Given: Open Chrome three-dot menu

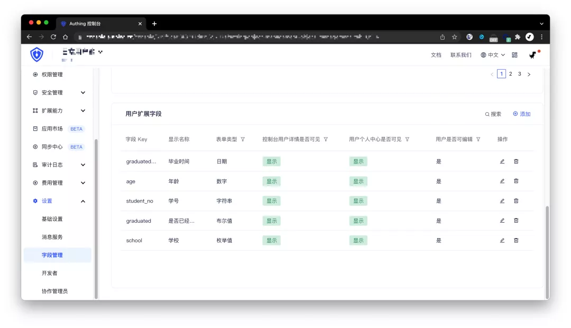Looking at the screenshot, I should point(542,37).
